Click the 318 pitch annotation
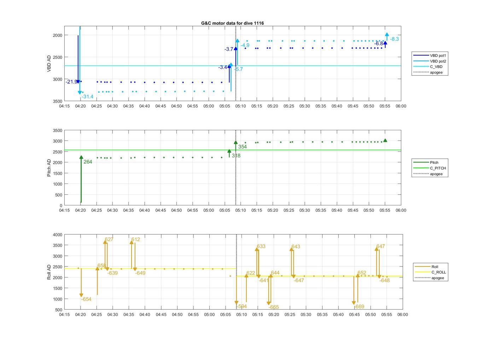 click(236, 156)
